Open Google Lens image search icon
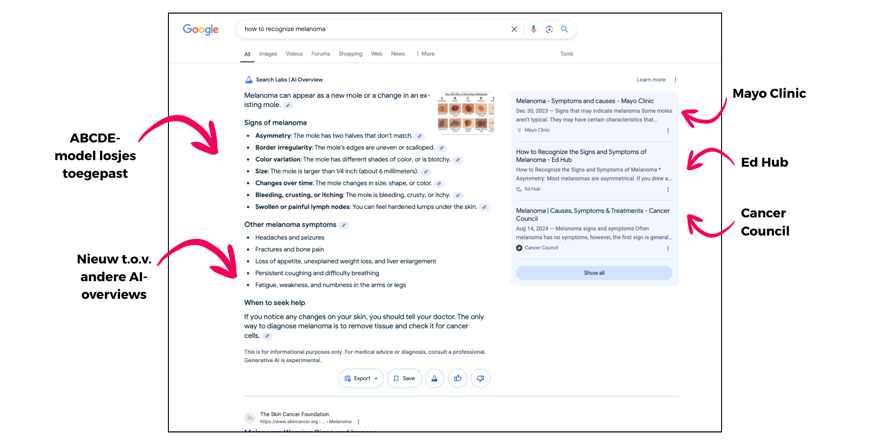Image resolution: width=890 pixels, height=445 pixels. click(x=549, y=29)
